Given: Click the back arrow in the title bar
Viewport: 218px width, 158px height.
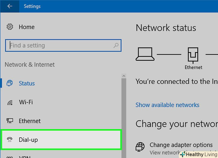Looking at the screenshot, I should coord(10,6).
